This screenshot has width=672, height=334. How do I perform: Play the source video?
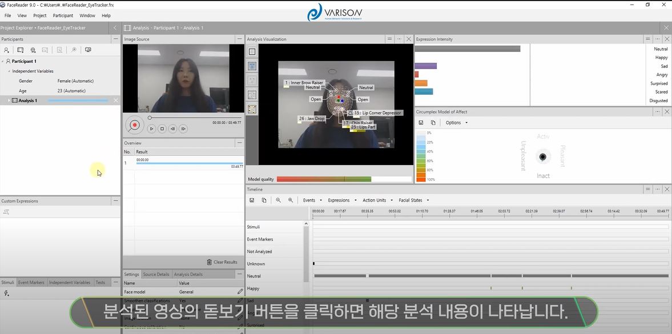point(151,128)
